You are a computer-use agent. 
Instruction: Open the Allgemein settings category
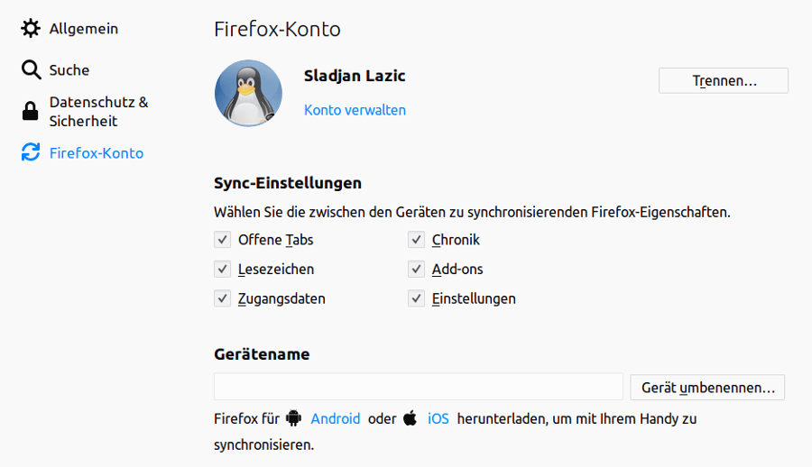(83, 29)
